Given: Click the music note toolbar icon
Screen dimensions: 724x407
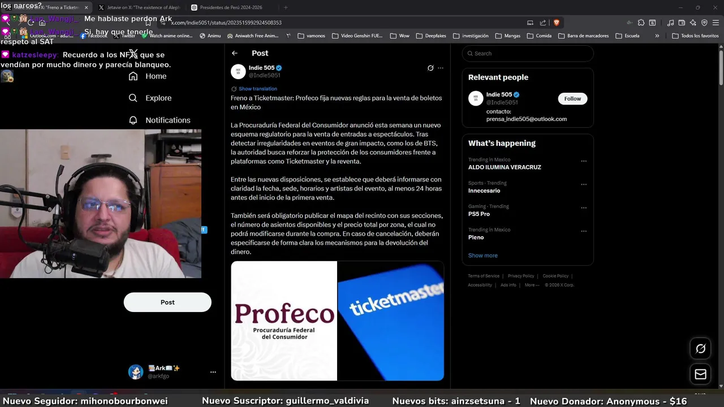Looking at the screenshot, I should point(671,23).
